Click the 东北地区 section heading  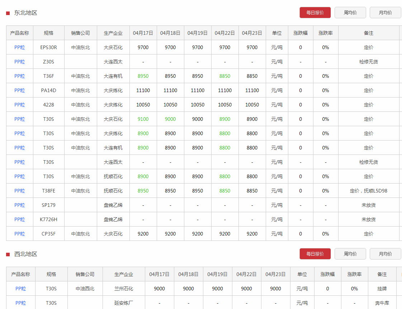[x=25, y=13]
